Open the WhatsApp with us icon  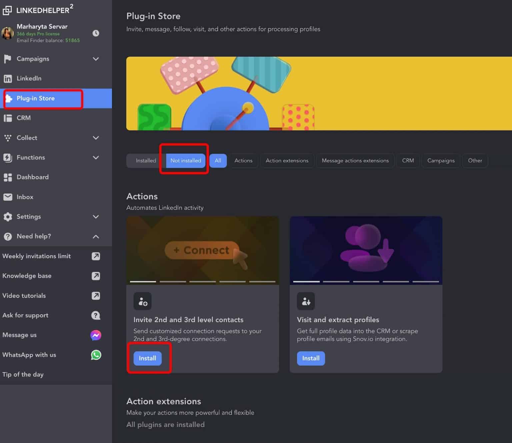96,355
